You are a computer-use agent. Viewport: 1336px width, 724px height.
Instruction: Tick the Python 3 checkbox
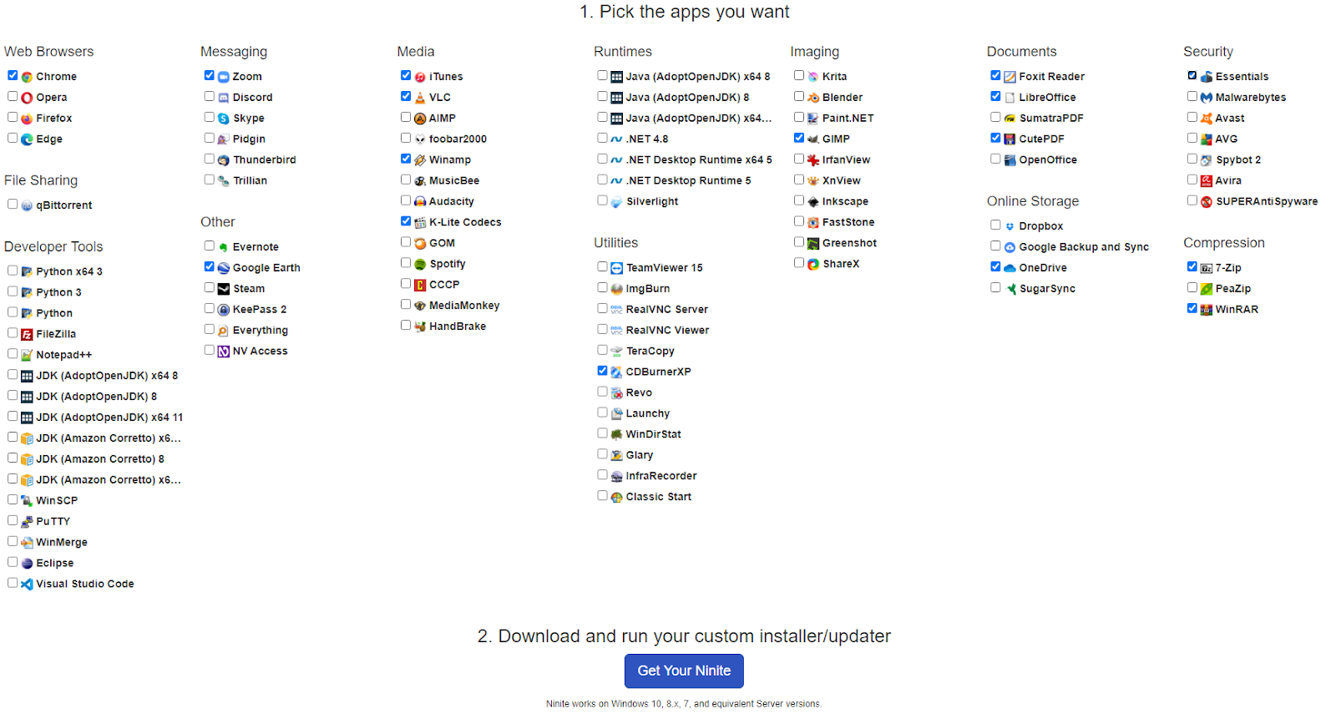point(13,291)
